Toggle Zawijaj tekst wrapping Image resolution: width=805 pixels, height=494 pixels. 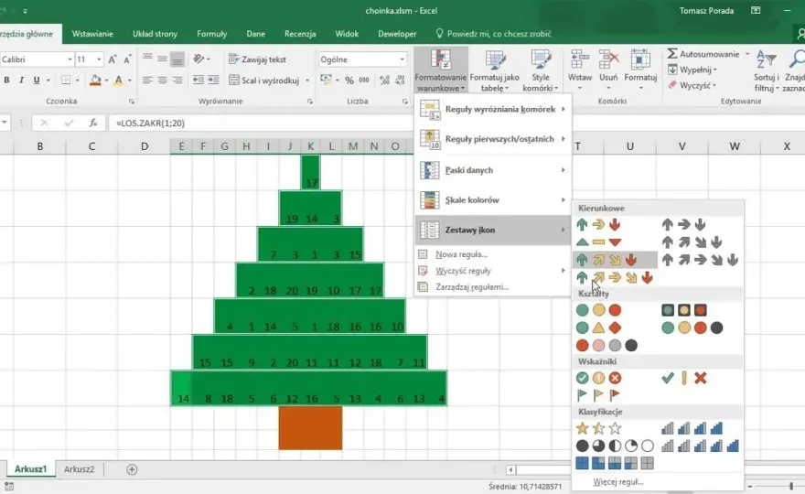(x=257, y=59)
